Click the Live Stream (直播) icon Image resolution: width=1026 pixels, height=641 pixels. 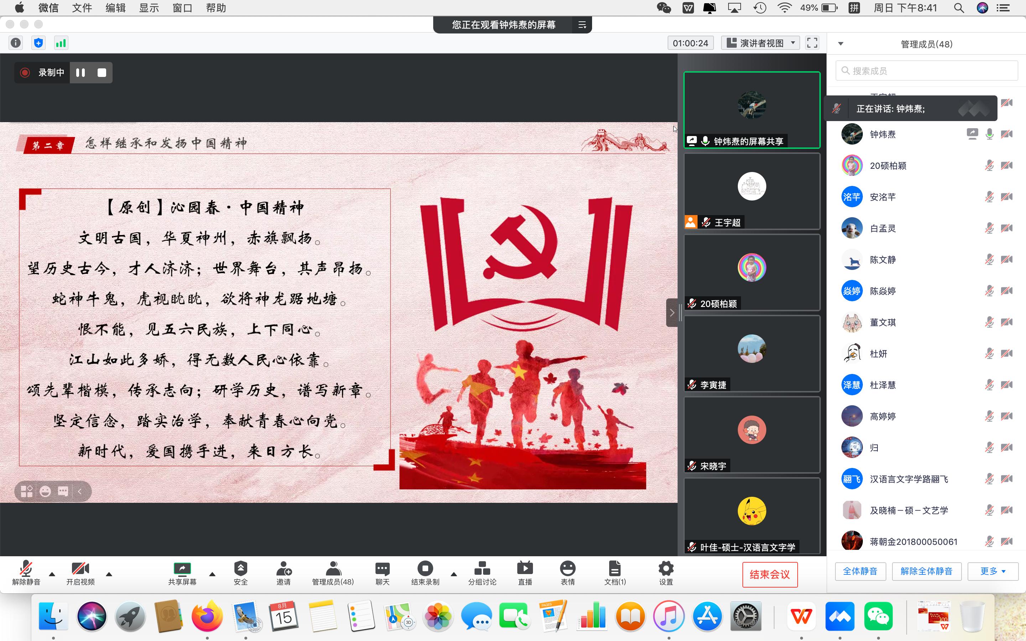(525, 569)
